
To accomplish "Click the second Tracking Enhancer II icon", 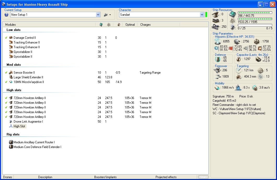I will click(x=11, y=47).
